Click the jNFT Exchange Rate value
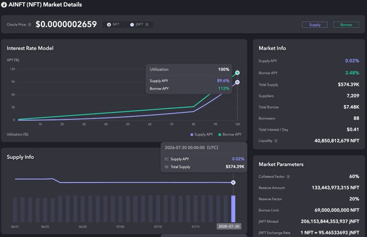Screen dimensions: 367x237 (x=330, y=233)
